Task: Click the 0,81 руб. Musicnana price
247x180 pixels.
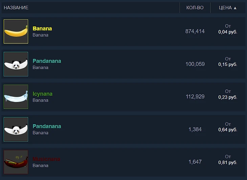Action: 228,162
